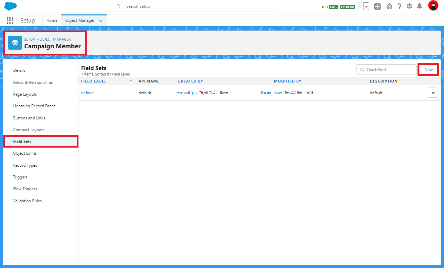This screenshot has height=268, width=444.
Task: Open Fields & Relationships in the sidebar
Action: (x=33, y=82)
